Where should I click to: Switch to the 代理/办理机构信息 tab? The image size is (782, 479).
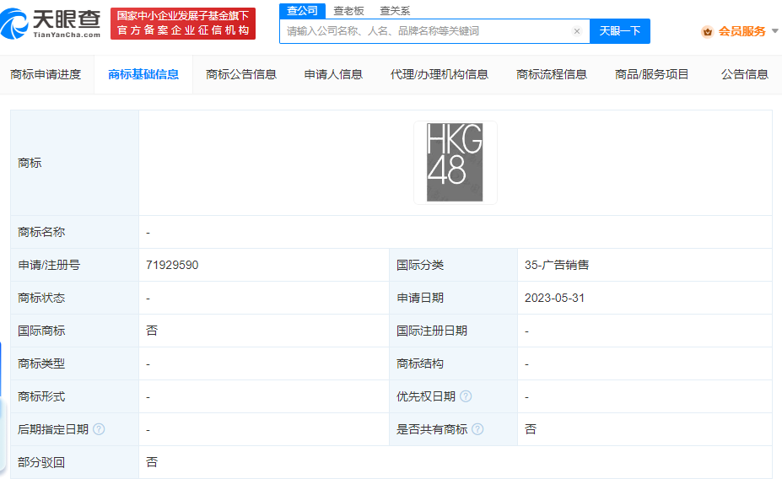pyautogui.click(x=440, y=75)
